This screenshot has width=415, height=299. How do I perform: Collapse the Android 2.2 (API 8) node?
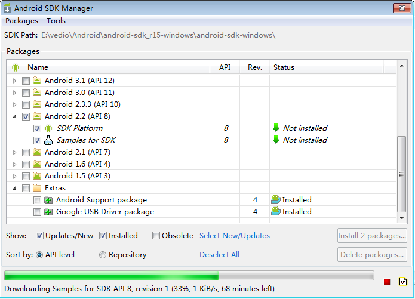click(x=14, y=116)
